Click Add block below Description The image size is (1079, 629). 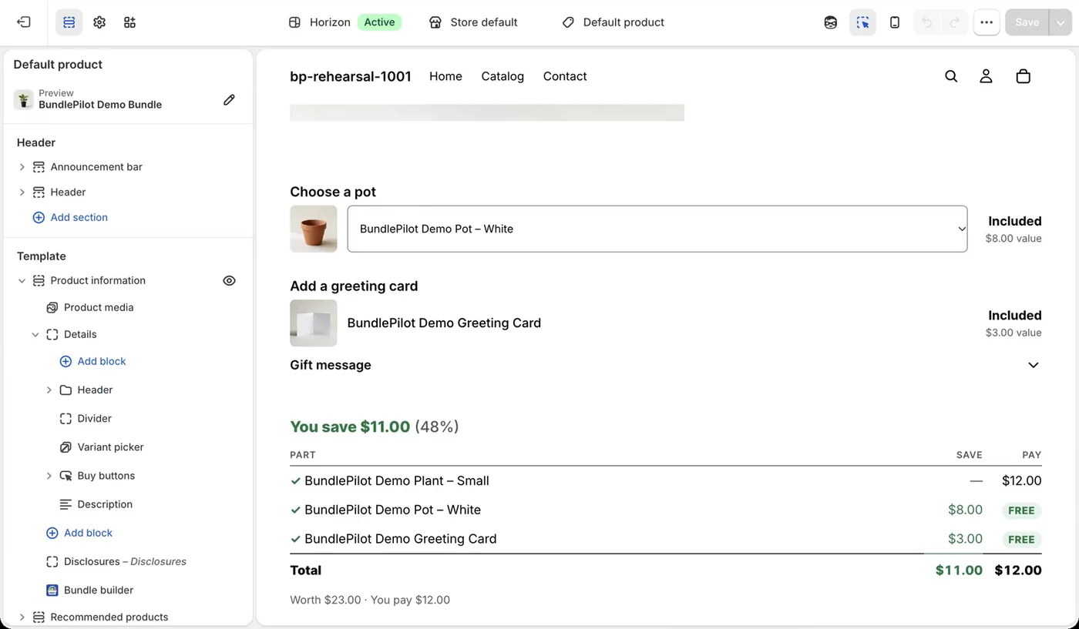coord(79,534)
